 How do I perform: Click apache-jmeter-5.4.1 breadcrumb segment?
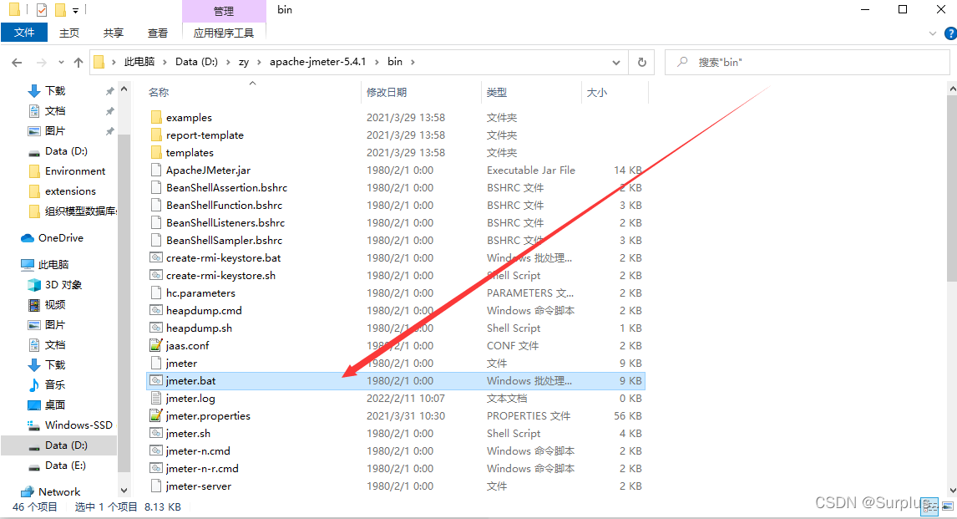click(x=318, y=62)
